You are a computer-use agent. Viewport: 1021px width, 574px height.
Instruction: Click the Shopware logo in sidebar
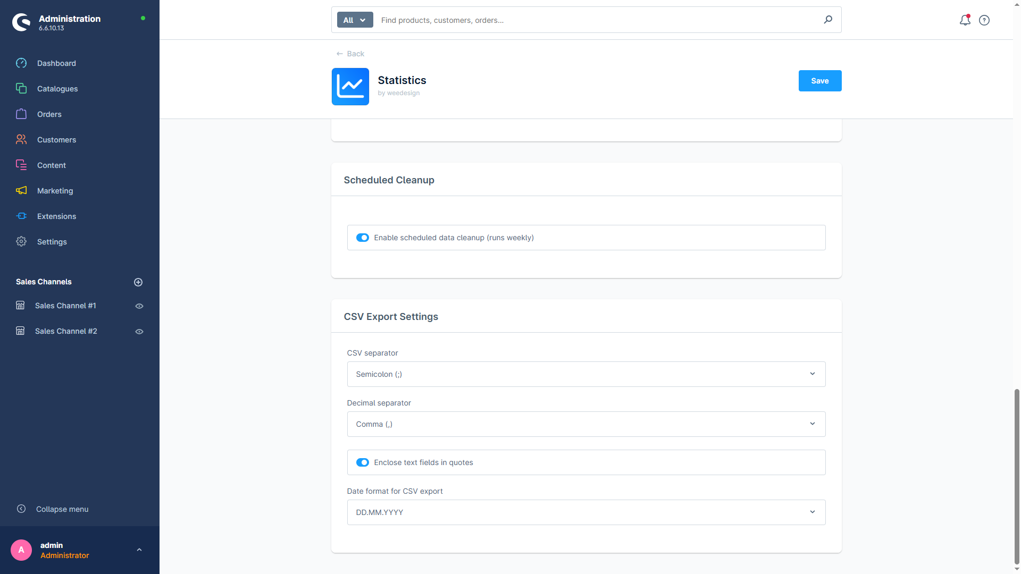(21, 22)
